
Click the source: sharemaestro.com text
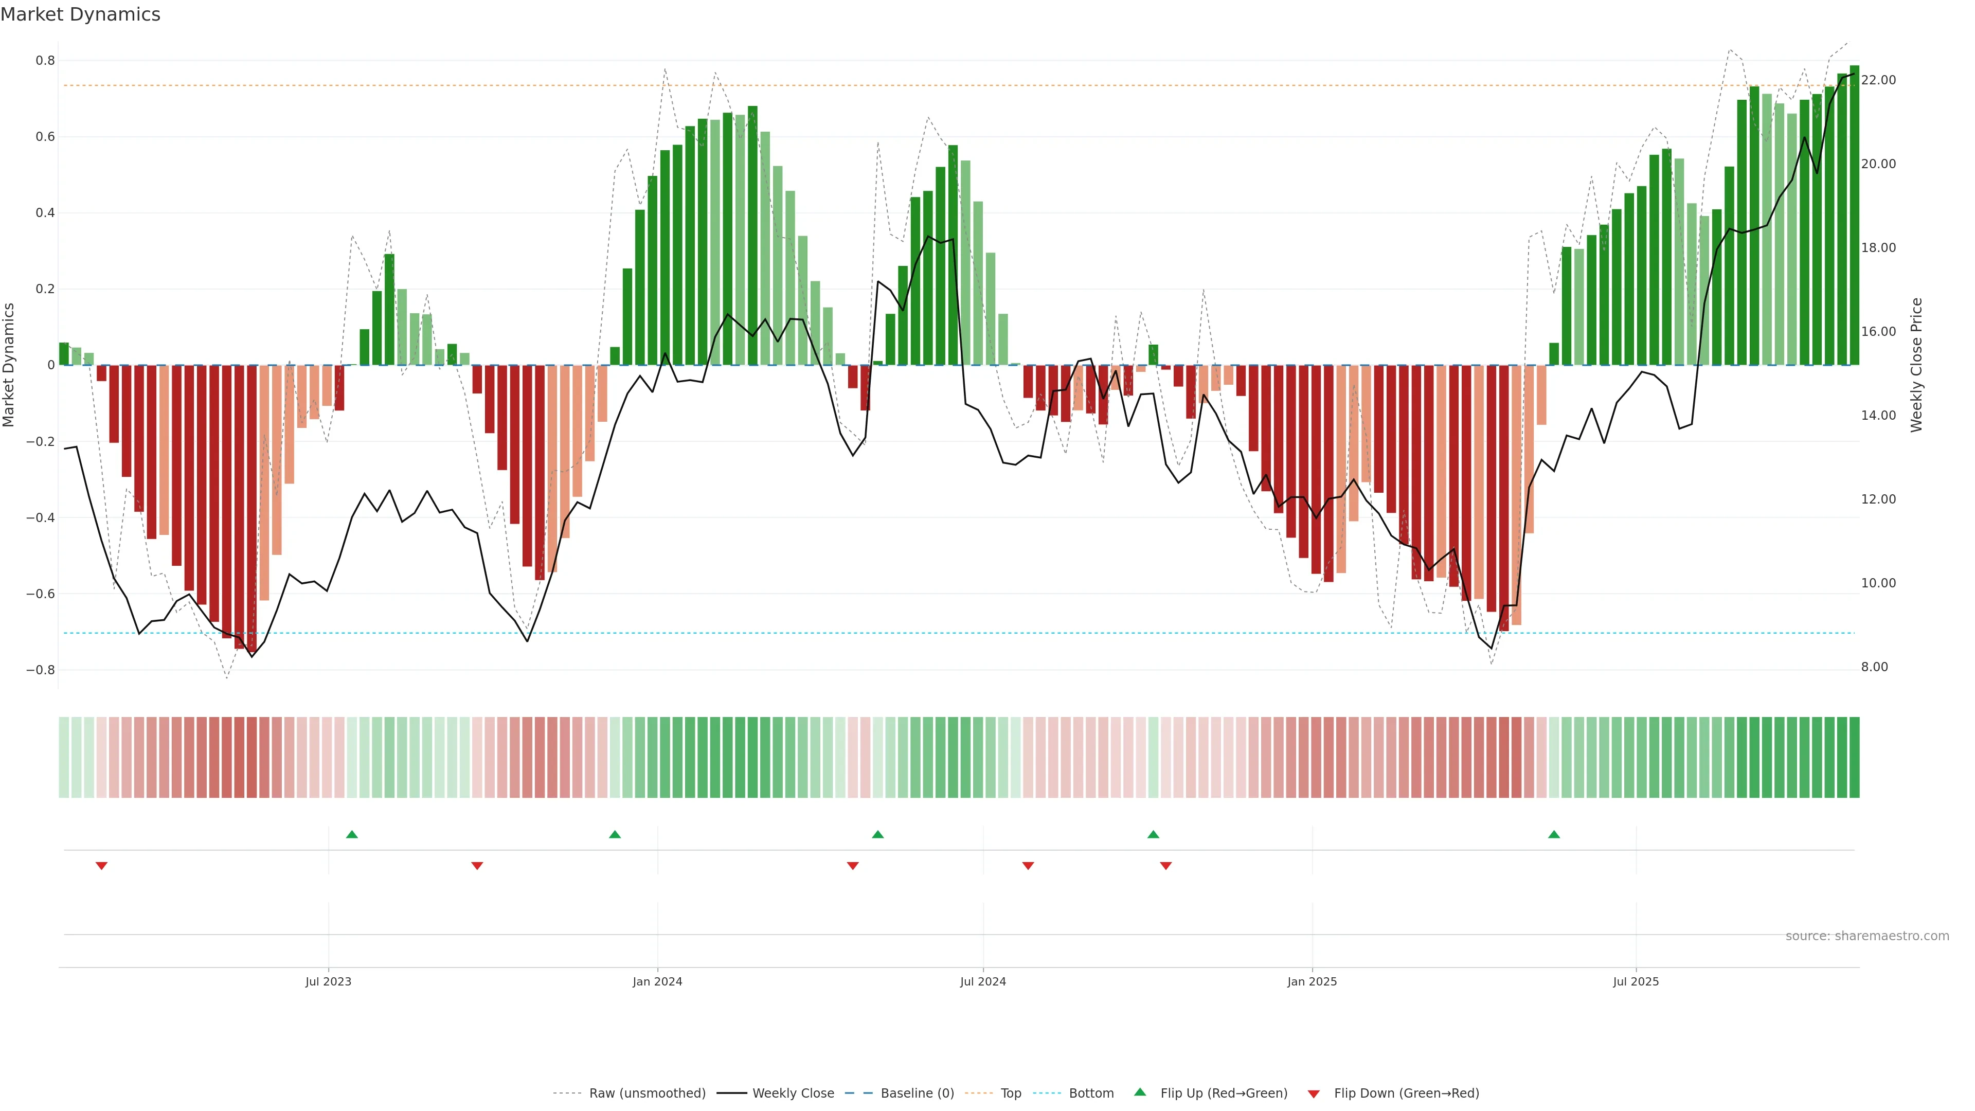point(1867,936)
